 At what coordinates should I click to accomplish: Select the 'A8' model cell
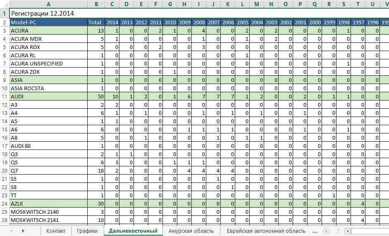point(48,138)
